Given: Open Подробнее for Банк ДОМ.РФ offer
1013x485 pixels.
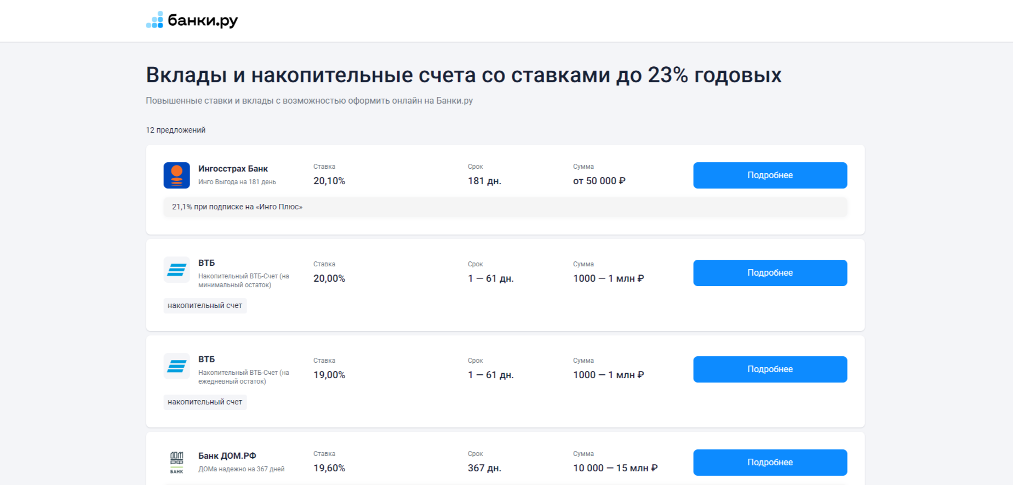Looking at the screenshot, I should point(770,463).
